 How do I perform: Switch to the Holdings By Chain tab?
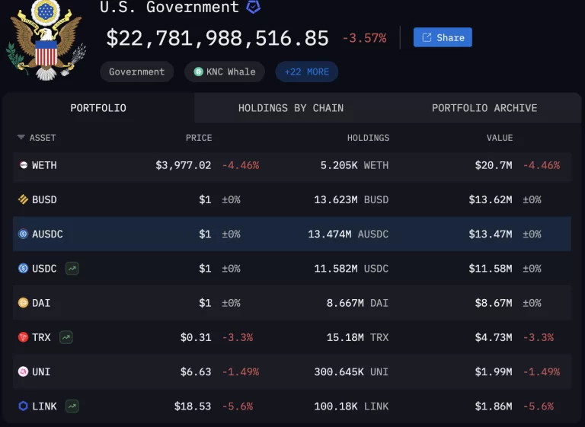click(290, 108)
